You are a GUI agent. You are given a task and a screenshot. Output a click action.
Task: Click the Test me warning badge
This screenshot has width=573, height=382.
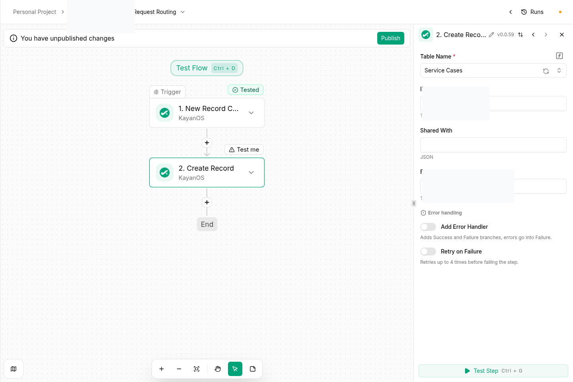pyautogui.click(x=244, y=150)
